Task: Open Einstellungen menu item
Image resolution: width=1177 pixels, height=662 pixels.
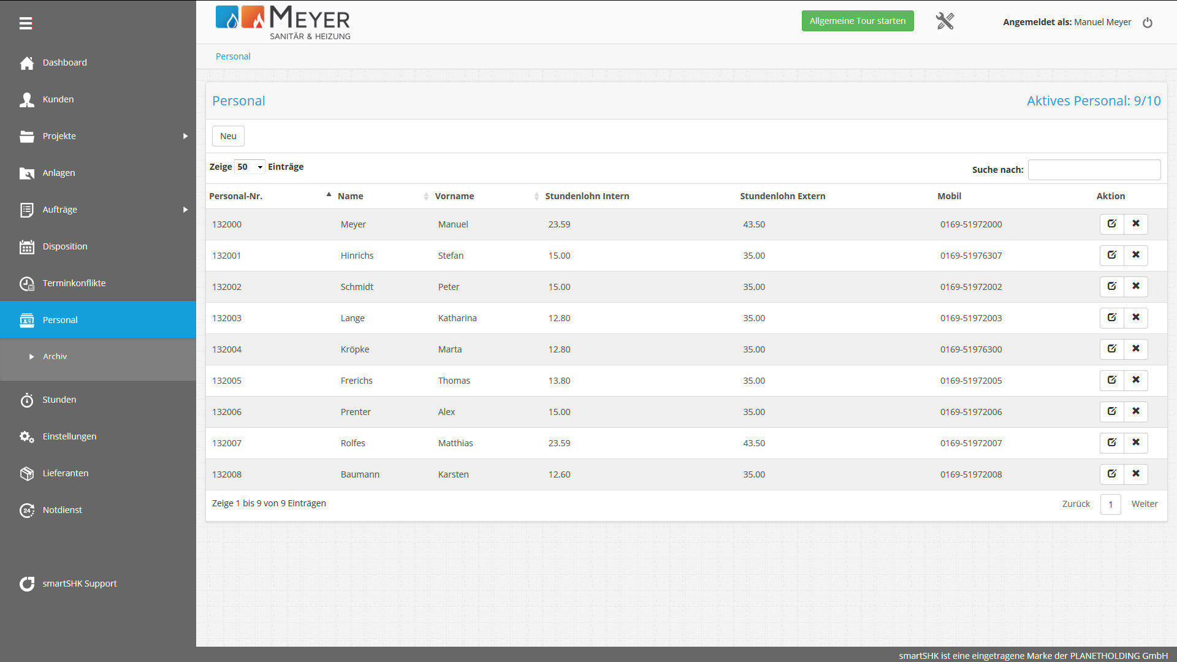Action: [x=98, y=436]
